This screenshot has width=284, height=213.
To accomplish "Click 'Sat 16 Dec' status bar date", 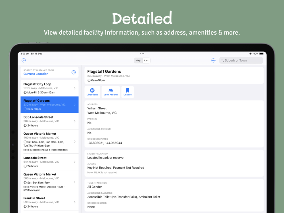I will pos(36,54).
